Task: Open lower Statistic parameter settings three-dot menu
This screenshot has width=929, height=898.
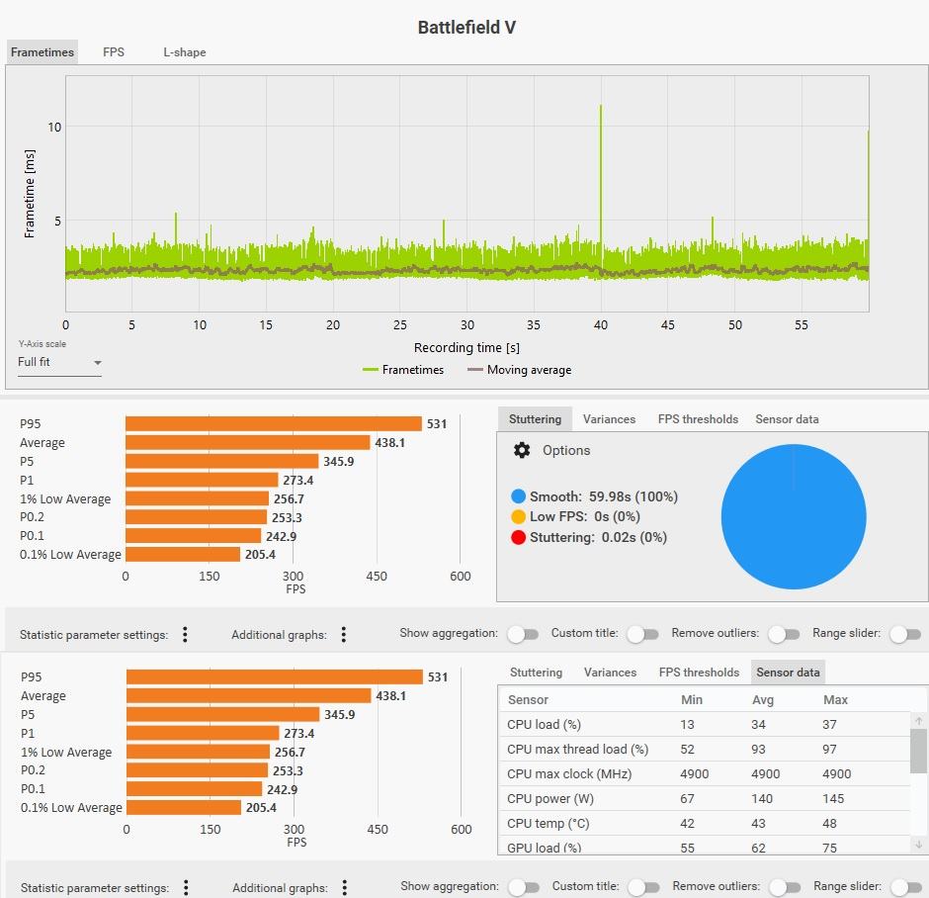Action: point(186,887)
